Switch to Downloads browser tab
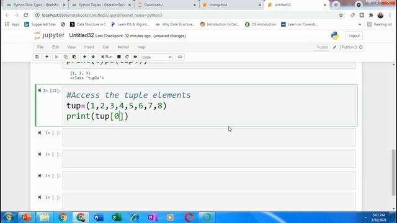The image size is (397, 223). tap(167, 5)
